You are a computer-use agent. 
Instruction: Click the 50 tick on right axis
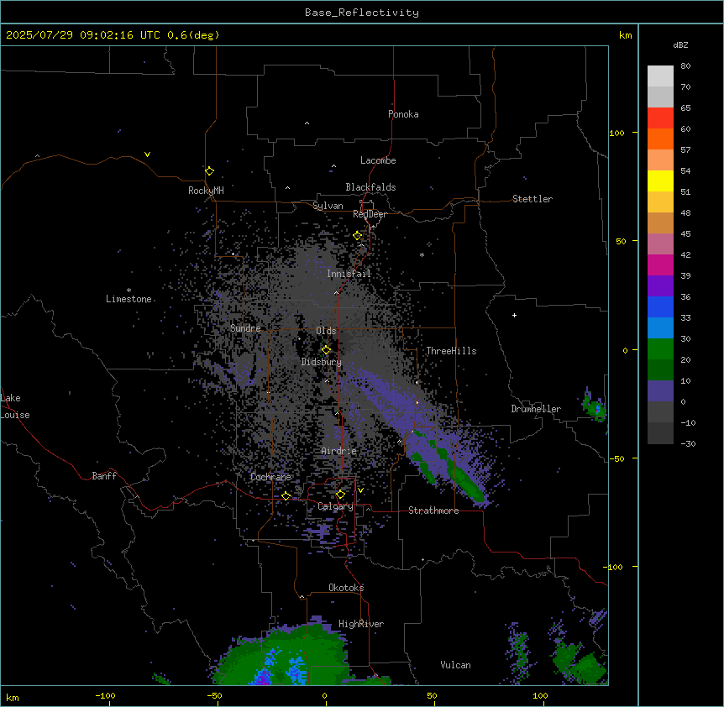[621, 241]
